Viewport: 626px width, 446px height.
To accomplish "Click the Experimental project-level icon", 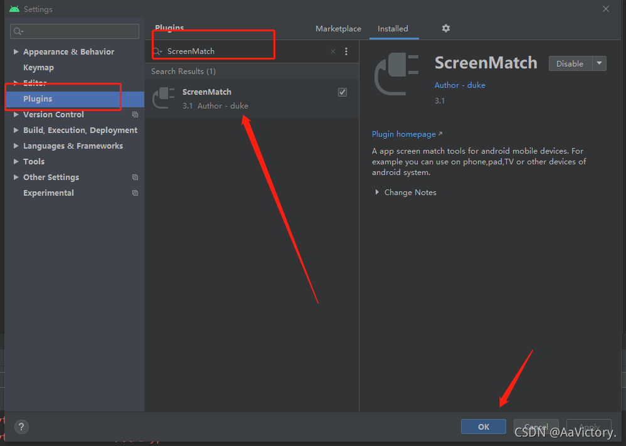I will pos(135,193).
